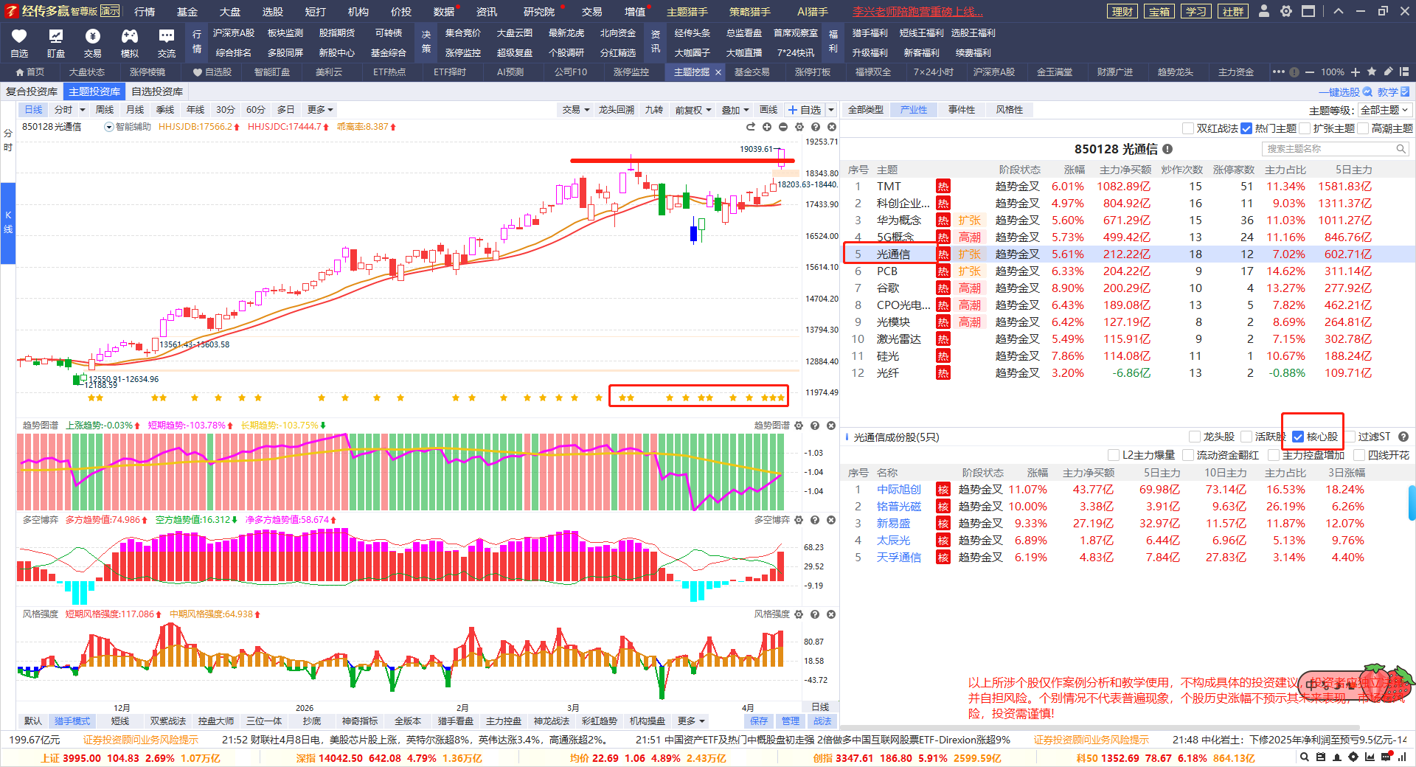The height and width of the screenshot is (767, 1416).
Task: Open settings gear in top title bar
Action: [x=1286, y=11]
